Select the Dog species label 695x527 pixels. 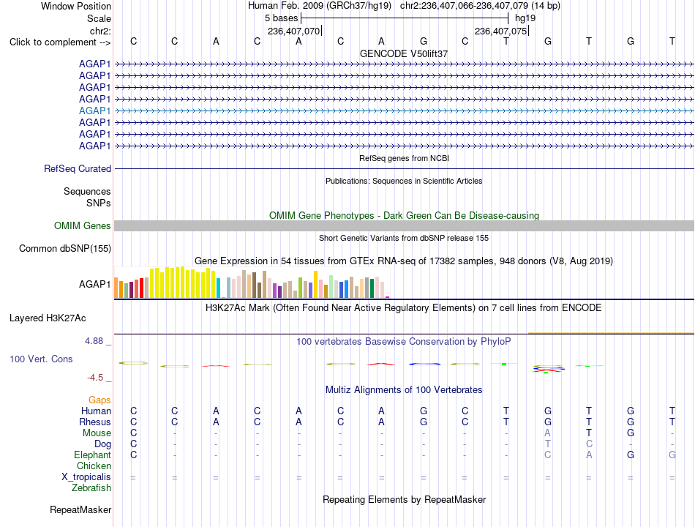click(x=102, y=444)
